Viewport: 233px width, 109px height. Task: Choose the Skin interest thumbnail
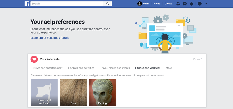click(x=73, y=92)
